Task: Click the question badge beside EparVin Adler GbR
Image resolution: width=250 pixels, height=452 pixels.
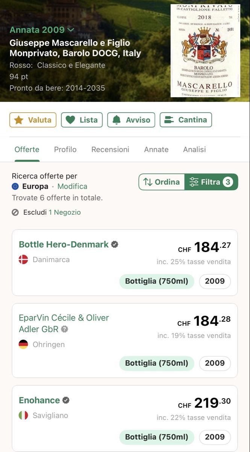Action: click(x=65, y=329)
